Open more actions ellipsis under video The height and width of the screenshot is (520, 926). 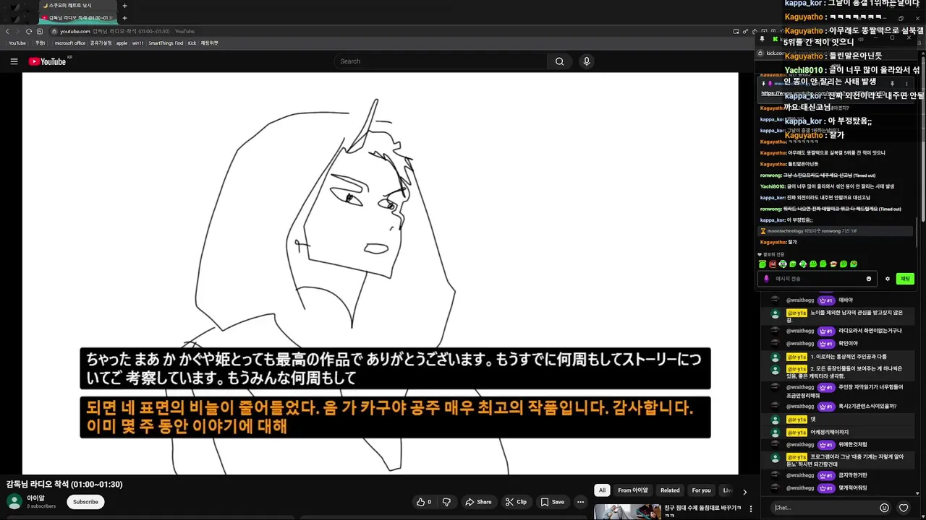coord(580,502)
